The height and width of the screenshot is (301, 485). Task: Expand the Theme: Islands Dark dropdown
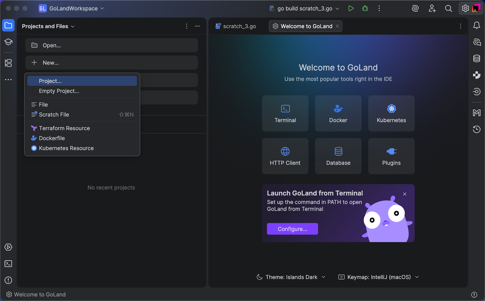coord(291,277)
